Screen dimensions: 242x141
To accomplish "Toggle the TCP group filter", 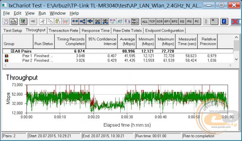I will point(152,22).
